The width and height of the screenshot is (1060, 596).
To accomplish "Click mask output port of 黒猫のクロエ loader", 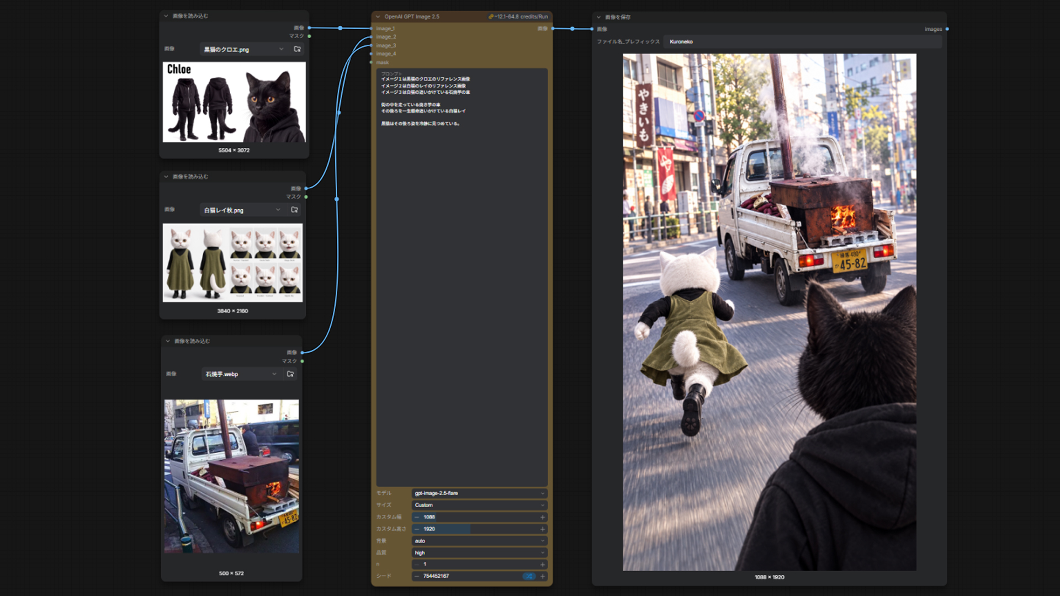I will tap(309, 36).
